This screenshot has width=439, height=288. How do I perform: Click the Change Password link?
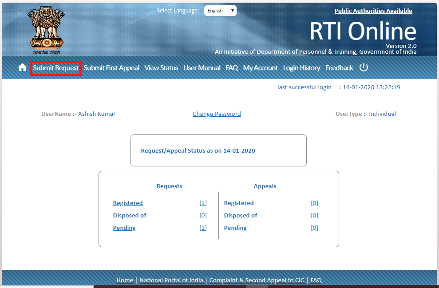[217, 114]
